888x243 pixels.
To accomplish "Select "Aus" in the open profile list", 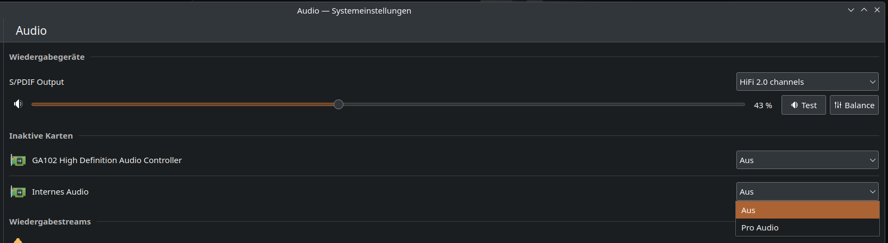I will 808,210.
